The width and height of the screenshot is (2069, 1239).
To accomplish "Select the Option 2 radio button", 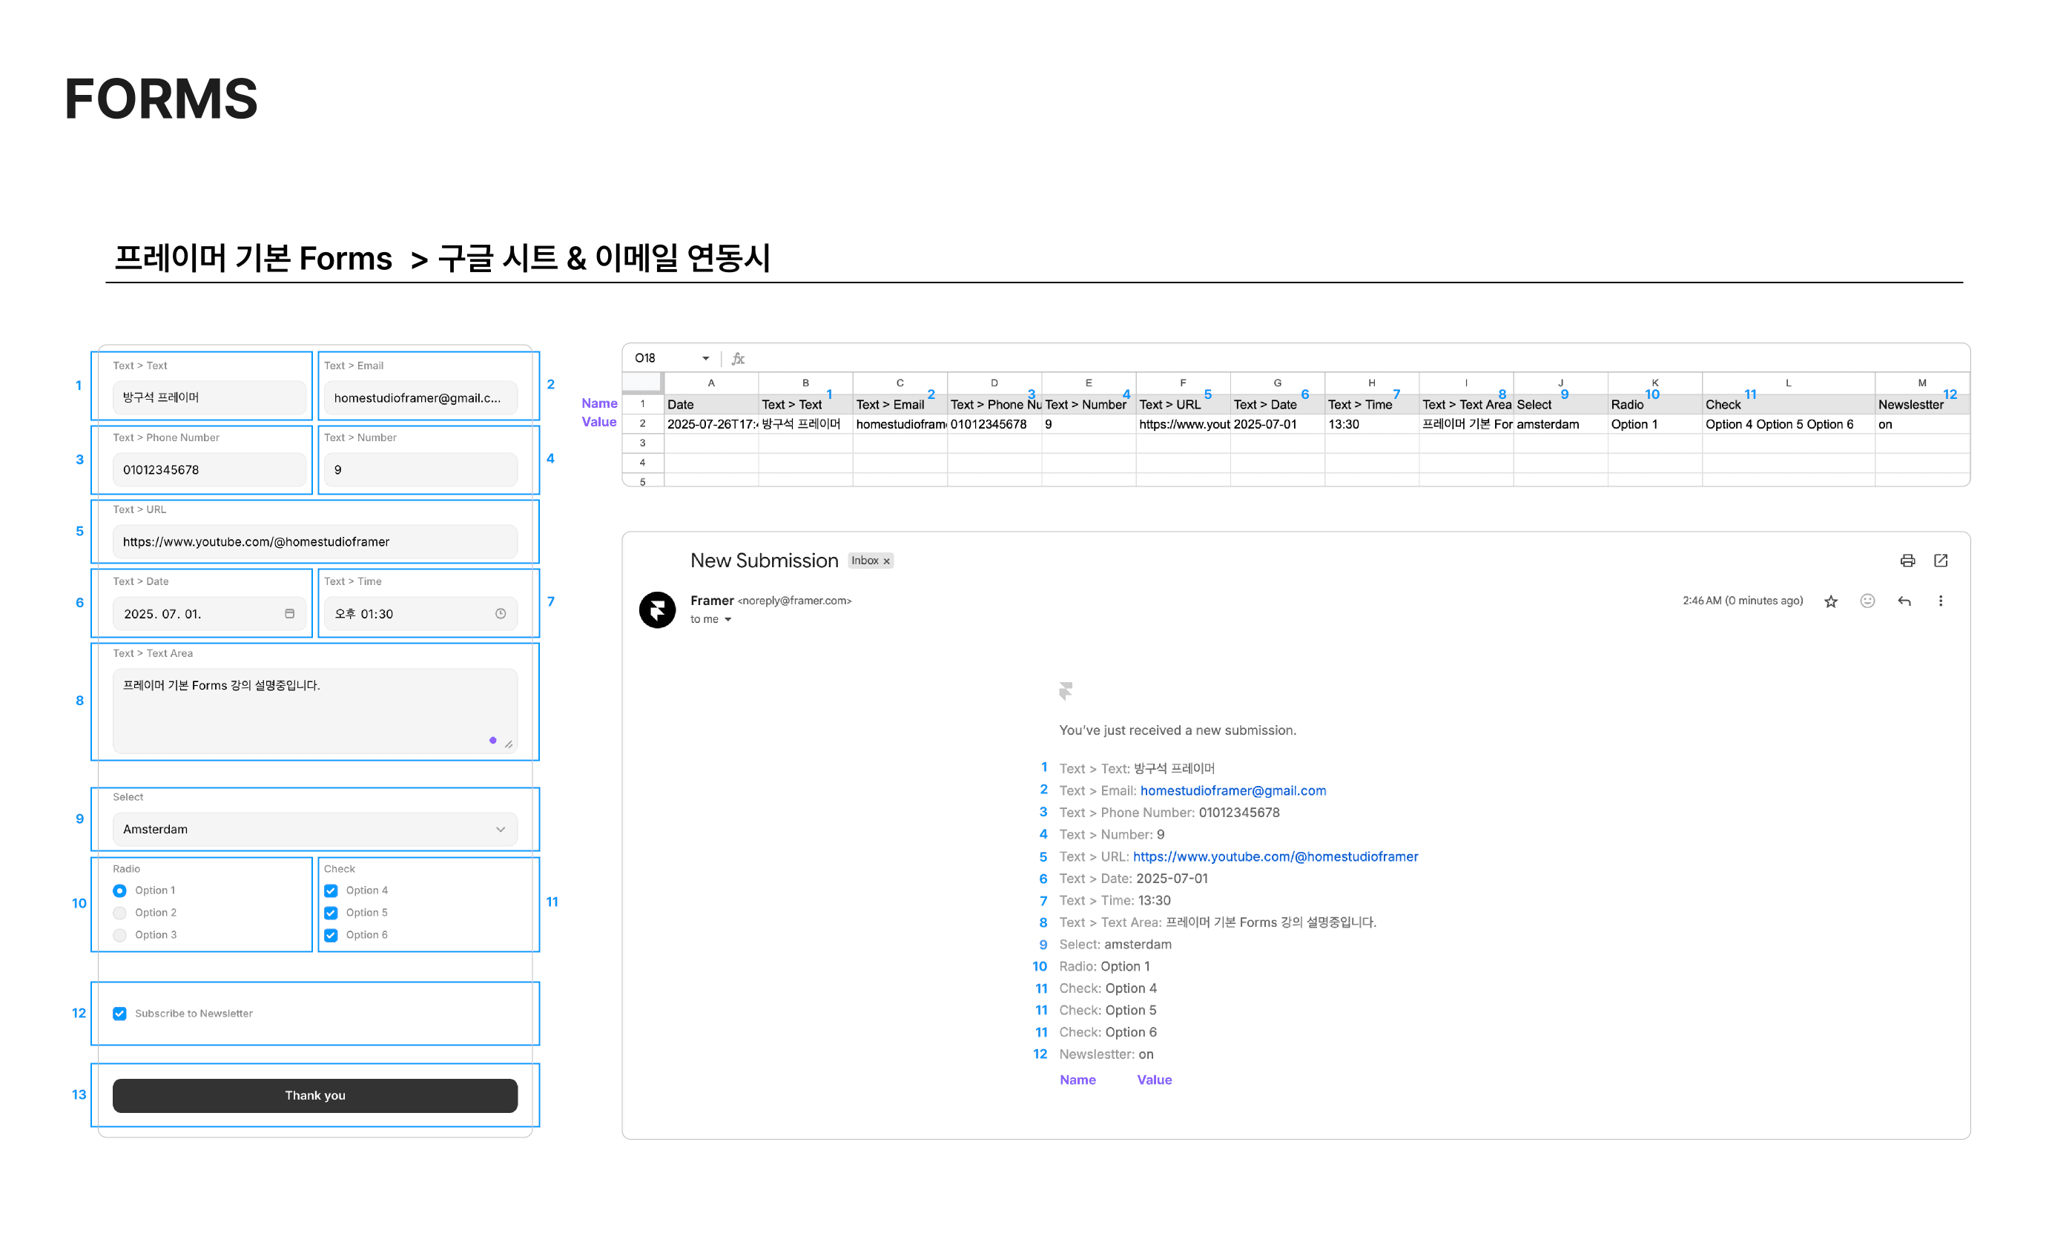I will coord(119,913).
